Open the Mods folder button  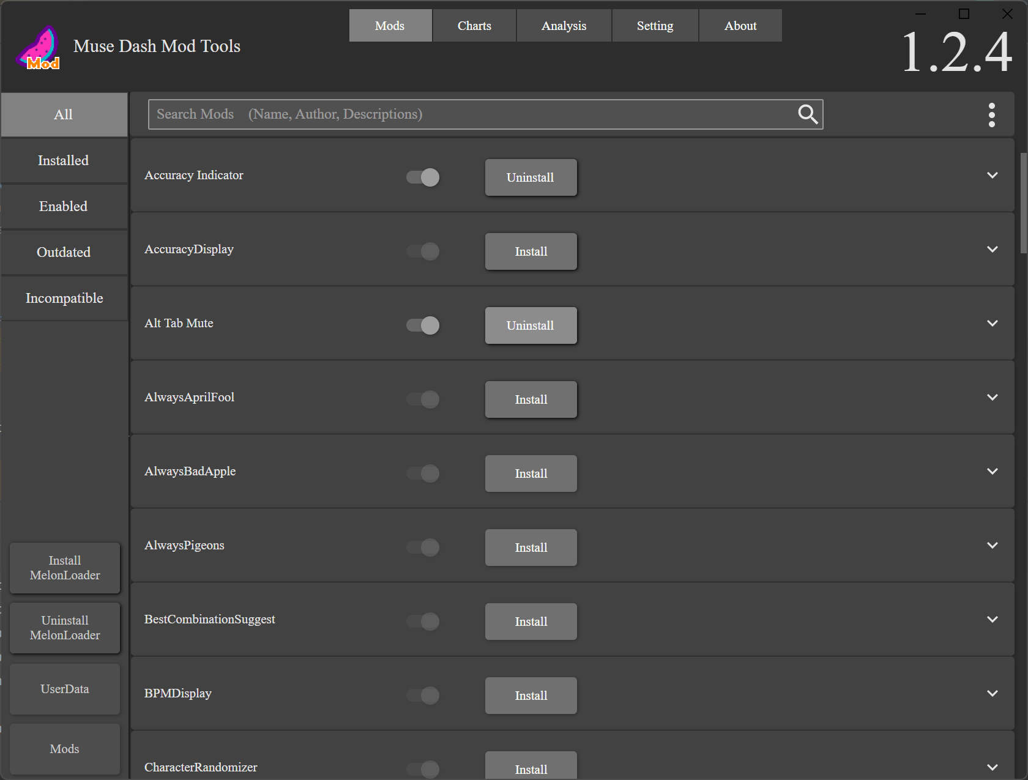pos(65,749)
